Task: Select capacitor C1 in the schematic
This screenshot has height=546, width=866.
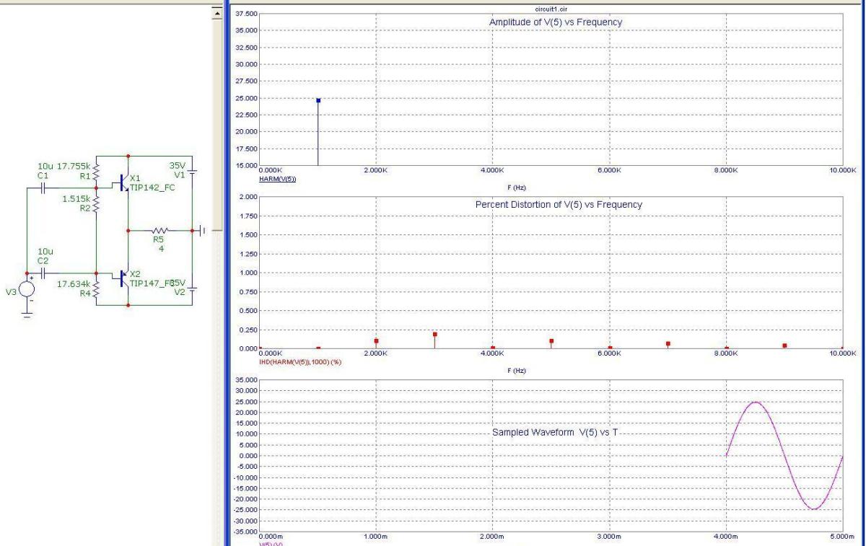Action: [43, 187]
